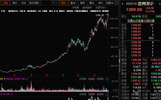
Task: Switch to 简约 simple mode
Action: pyautogui.click(x=101, y=3)
